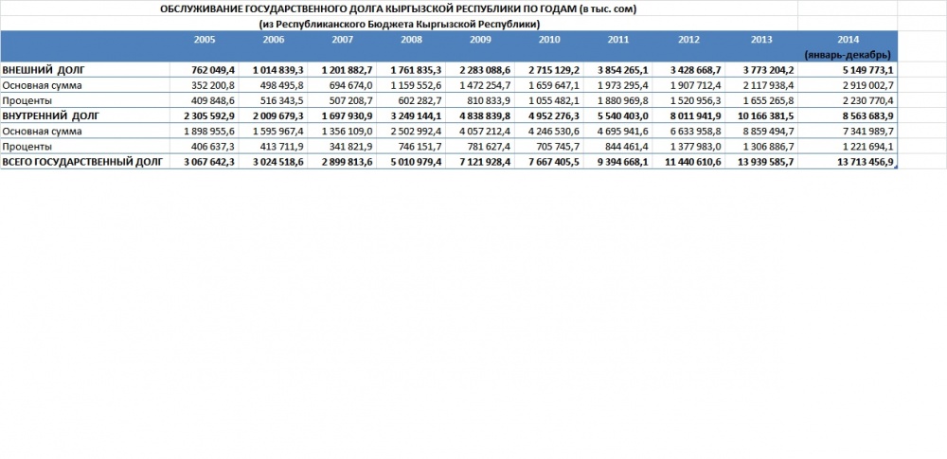
Task: Click cell value 8 563 683,9
Action: click(867, 116)
